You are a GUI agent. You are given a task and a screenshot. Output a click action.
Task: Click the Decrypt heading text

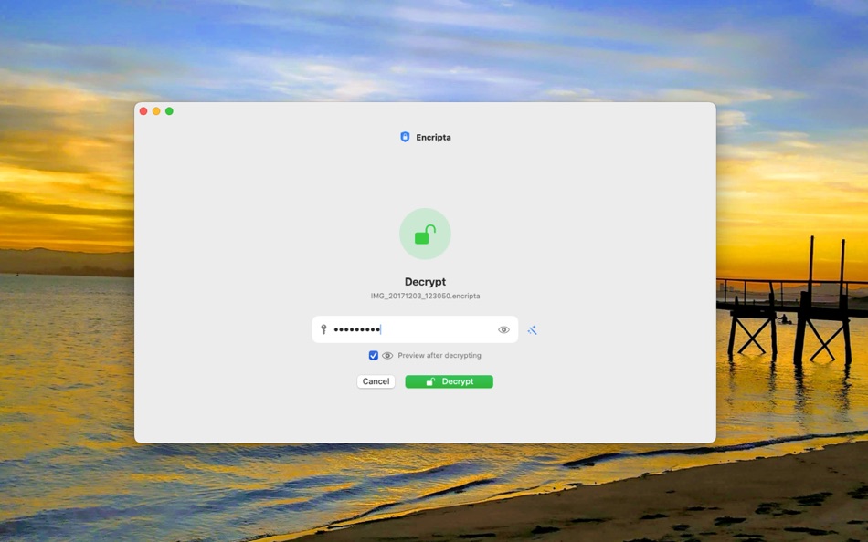[x=425, y=281]
